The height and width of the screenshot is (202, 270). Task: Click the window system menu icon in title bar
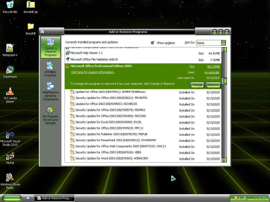[x=42, y=32]
